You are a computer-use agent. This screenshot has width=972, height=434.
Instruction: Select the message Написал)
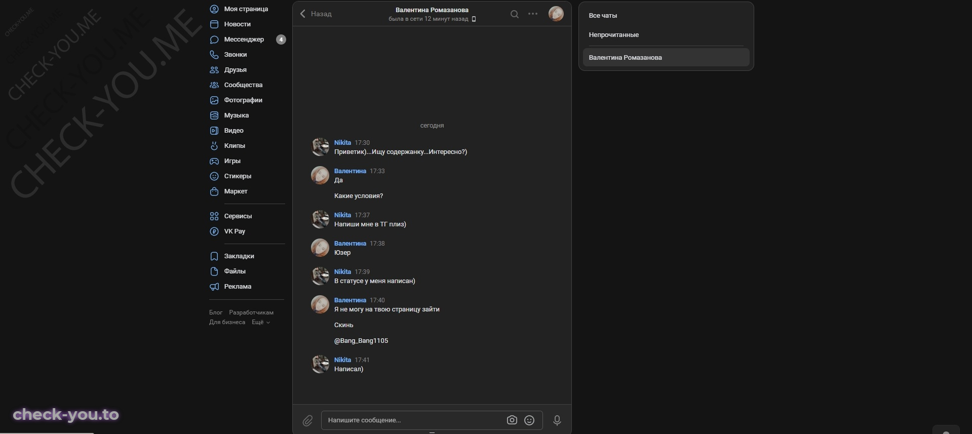pyautogui.click(x=349, y=369)
